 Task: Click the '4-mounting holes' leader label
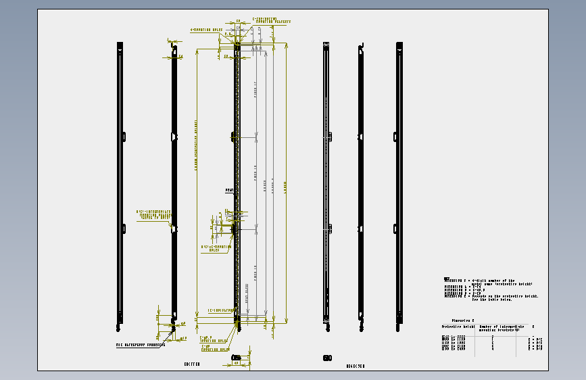tap(206, 30)
